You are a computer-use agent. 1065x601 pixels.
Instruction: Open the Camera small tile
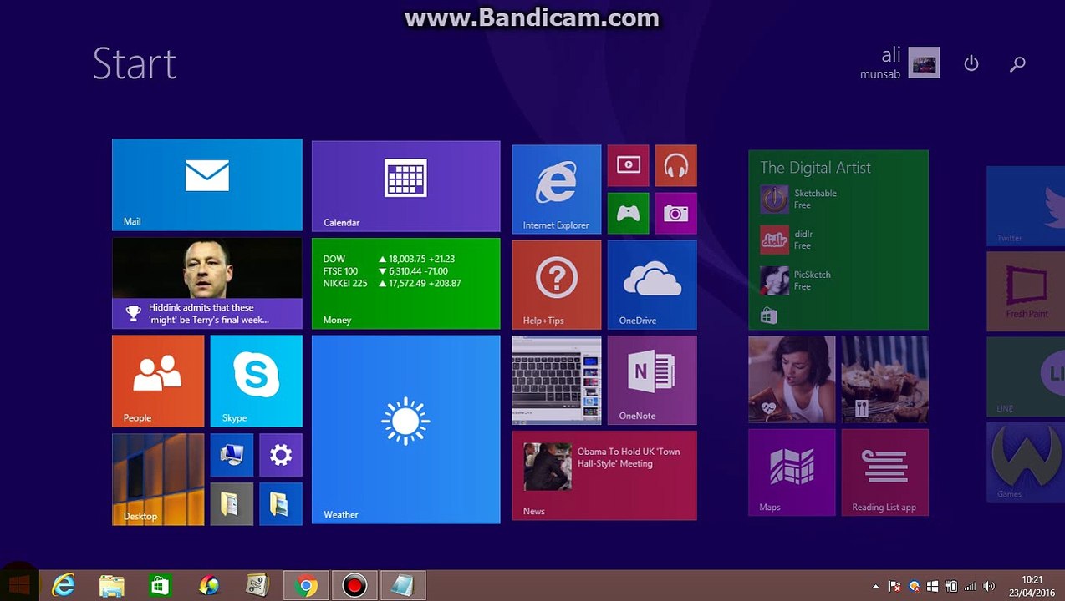676,214
